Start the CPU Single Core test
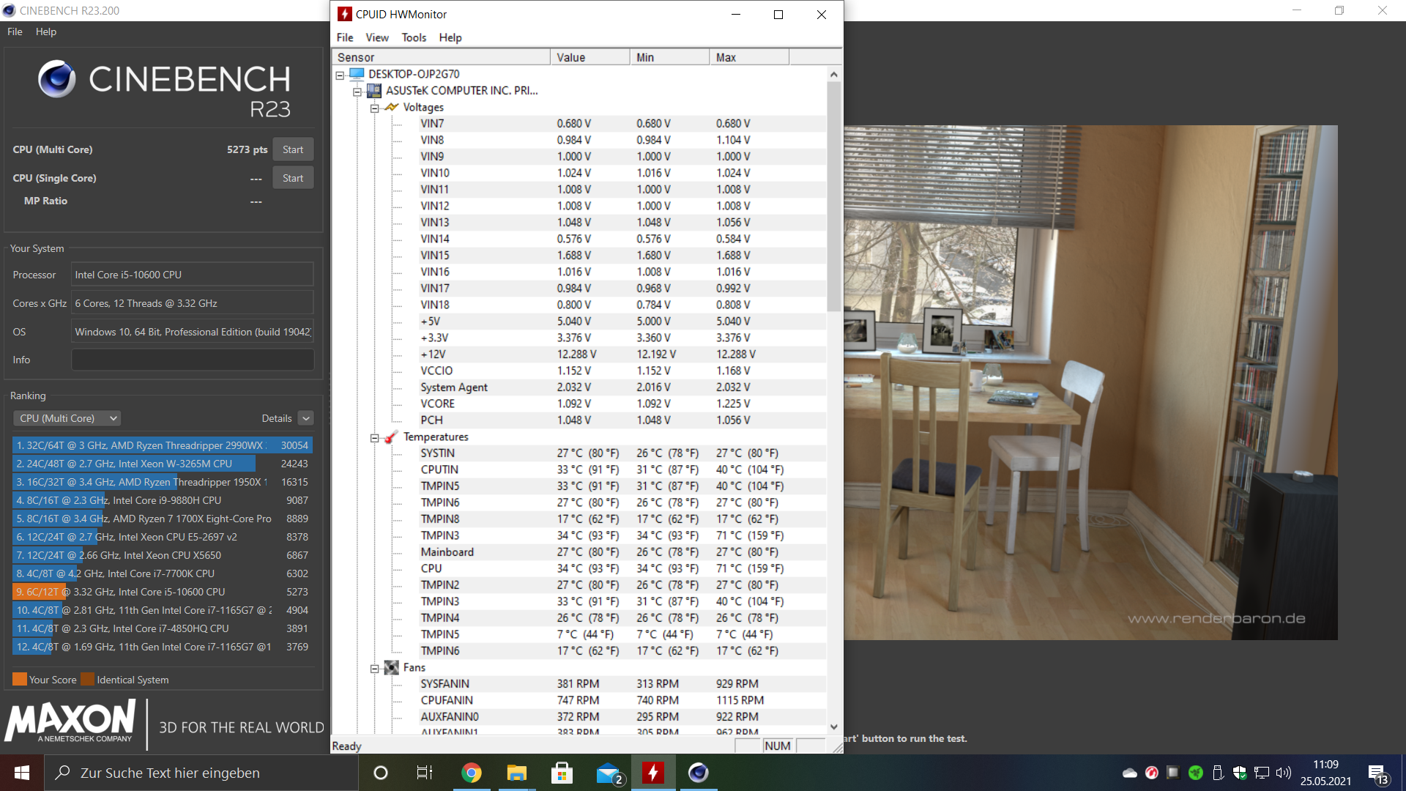Image resolution: width=1406 pixels, height=791 pixels. tap(293, 178)
